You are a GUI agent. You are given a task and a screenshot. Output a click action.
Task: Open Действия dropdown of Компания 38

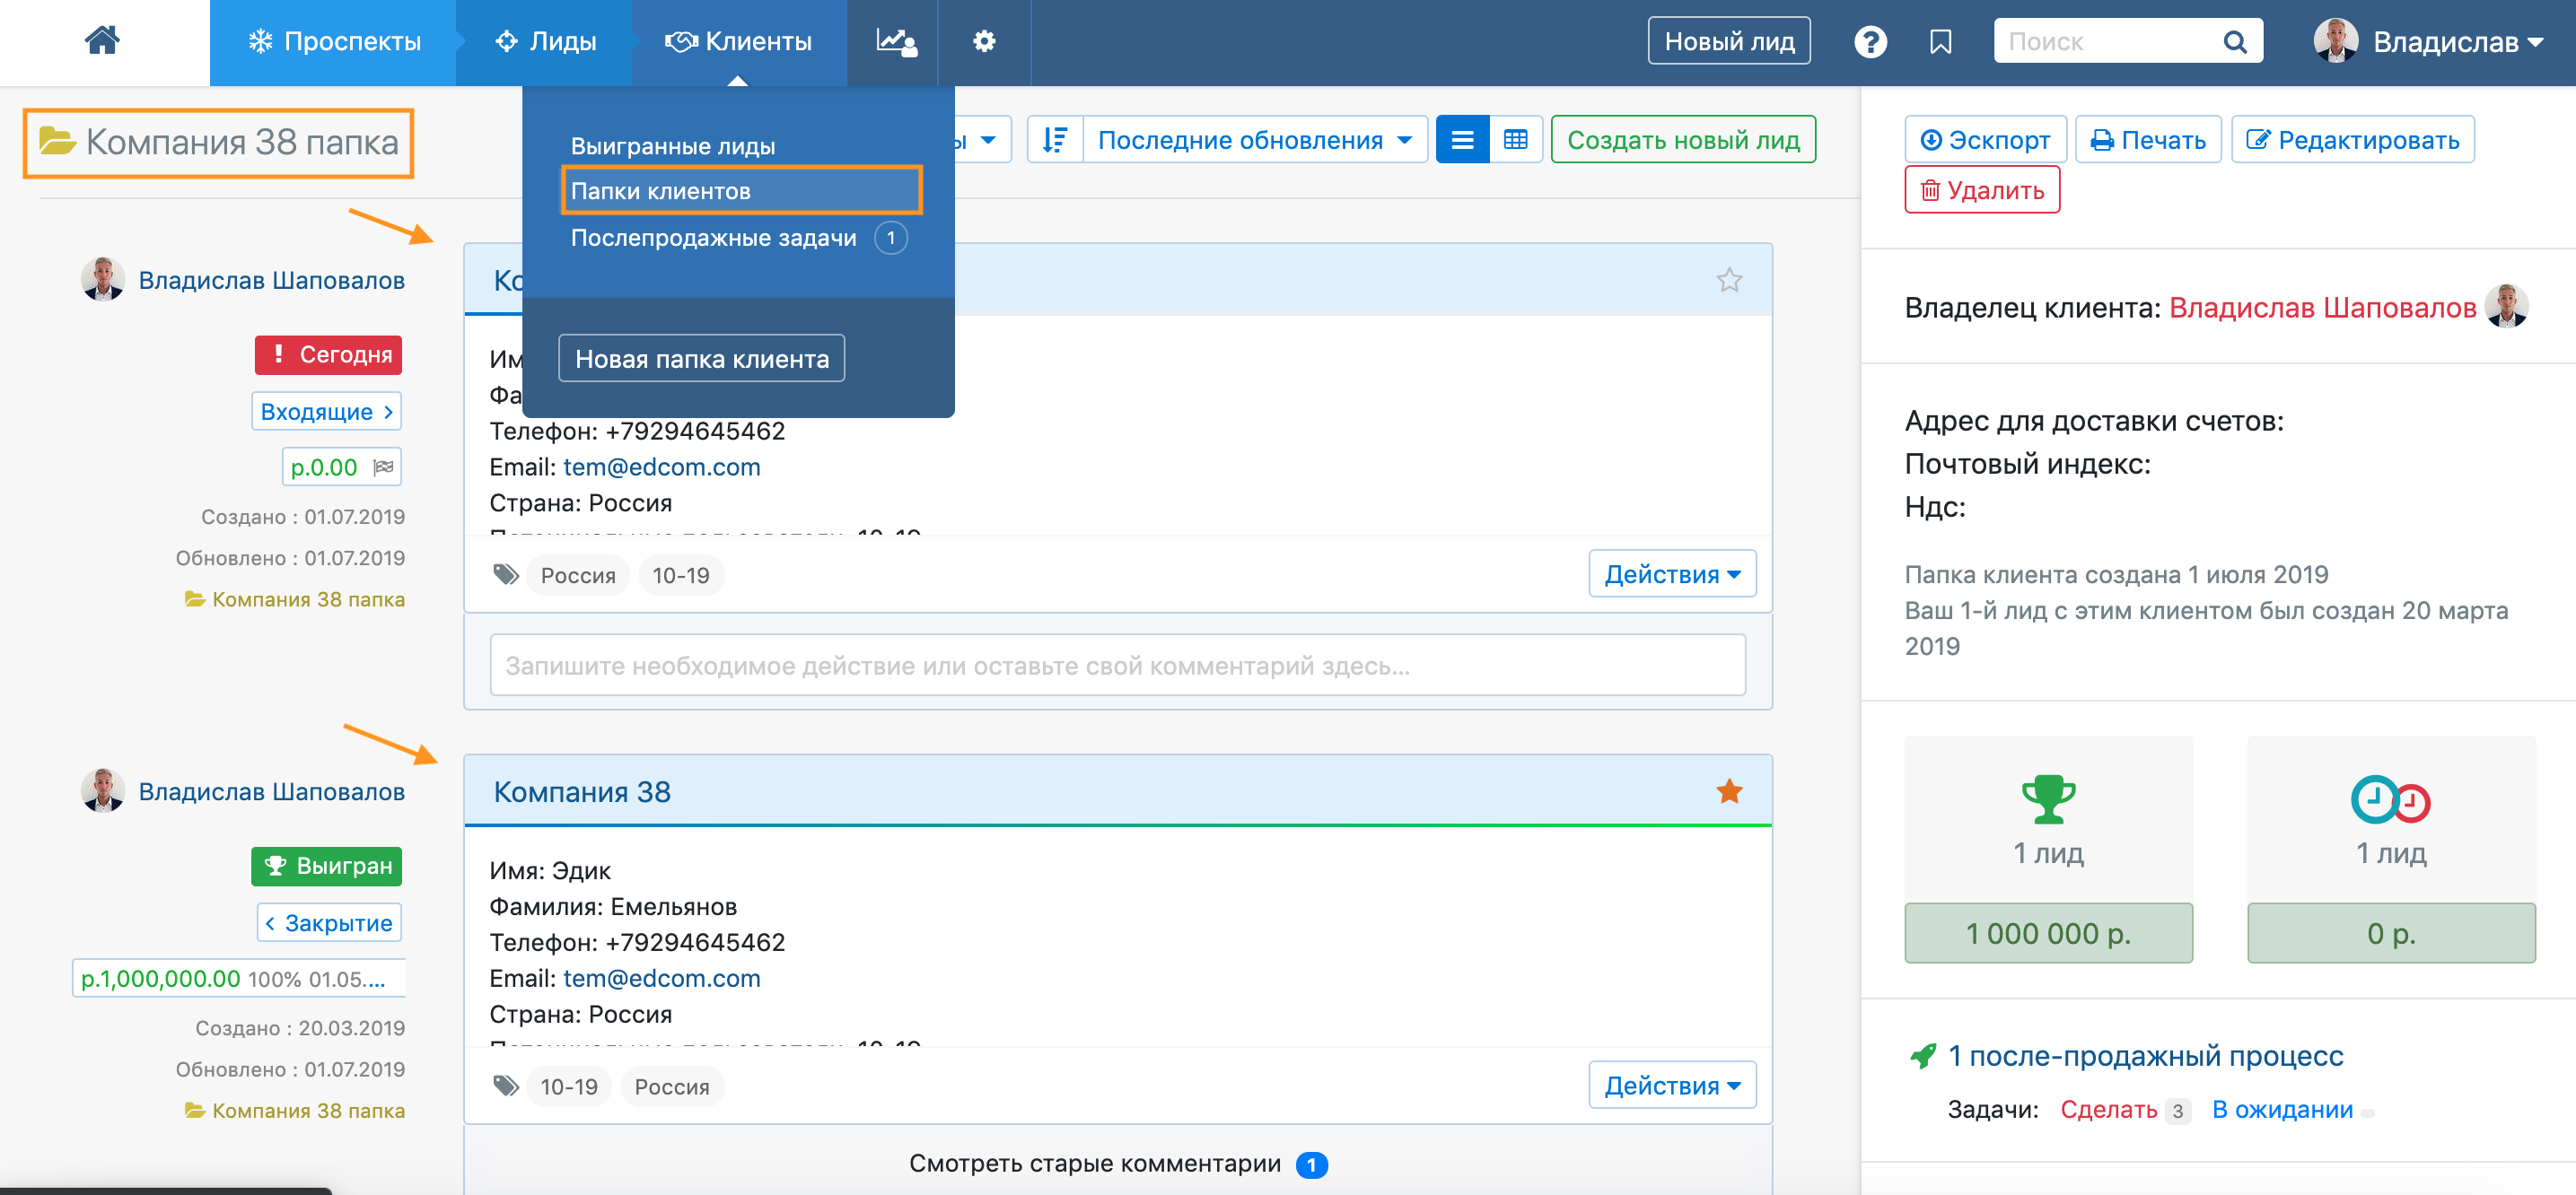[x=1671, y=1085]
